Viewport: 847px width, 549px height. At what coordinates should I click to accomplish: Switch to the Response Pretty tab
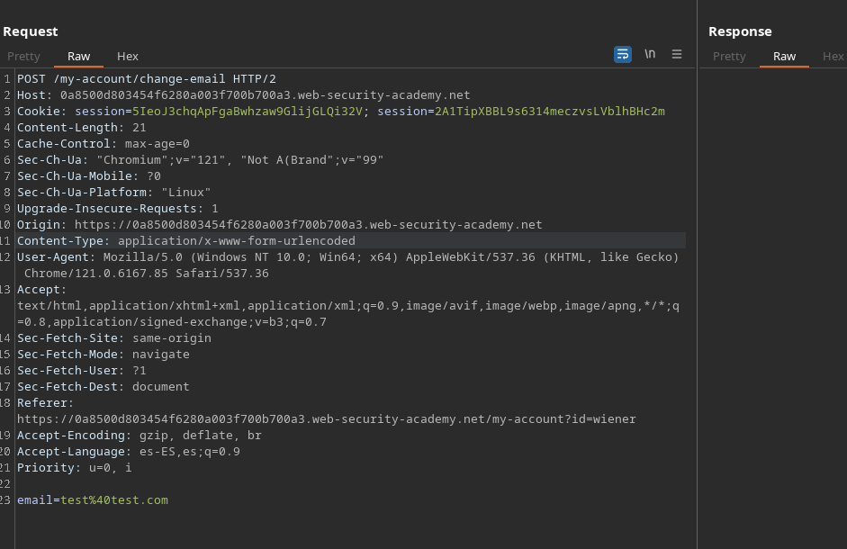[x=729, y=57]
